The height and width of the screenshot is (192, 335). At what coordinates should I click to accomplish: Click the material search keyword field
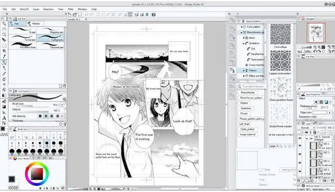tap(254, 86)
